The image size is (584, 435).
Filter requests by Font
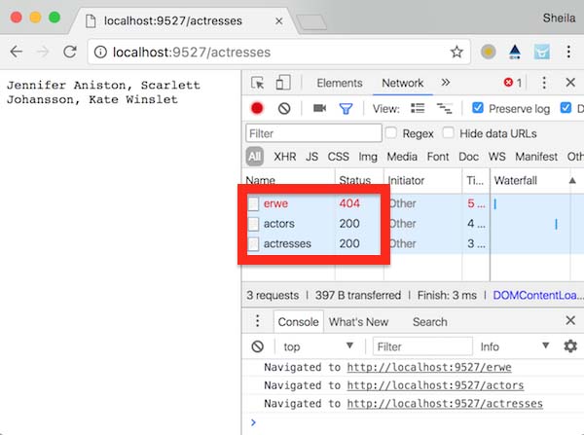point(438,157)
